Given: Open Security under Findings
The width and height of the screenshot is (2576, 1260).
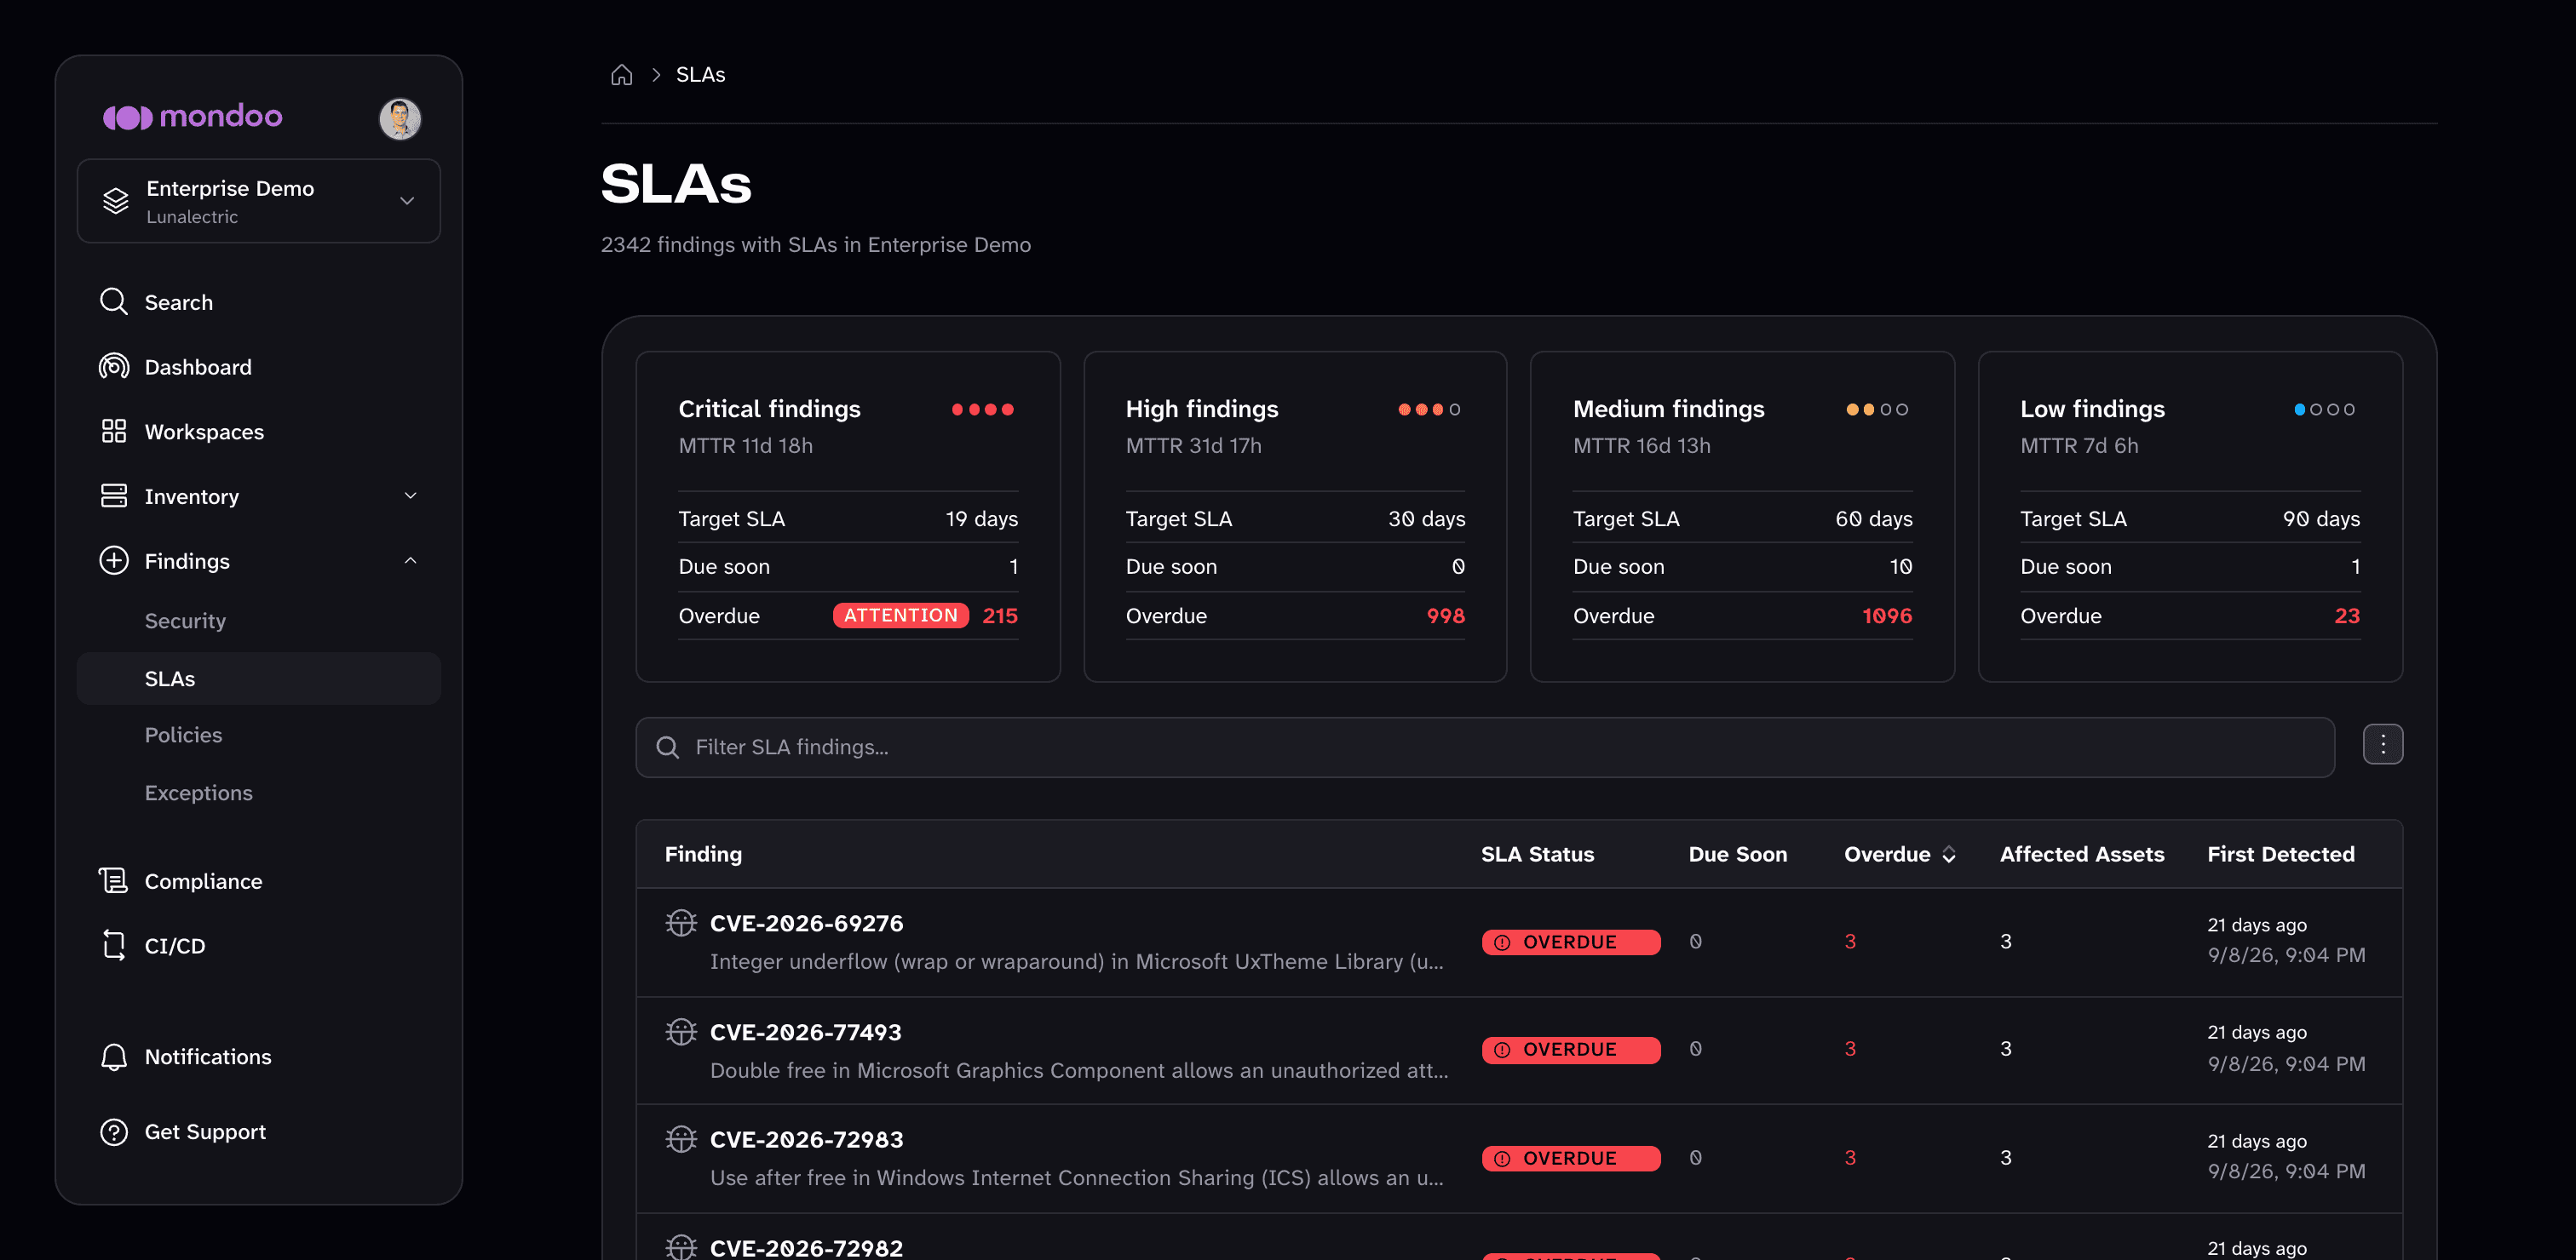Looking at the screenshot, I should click(x=185, y=621).
